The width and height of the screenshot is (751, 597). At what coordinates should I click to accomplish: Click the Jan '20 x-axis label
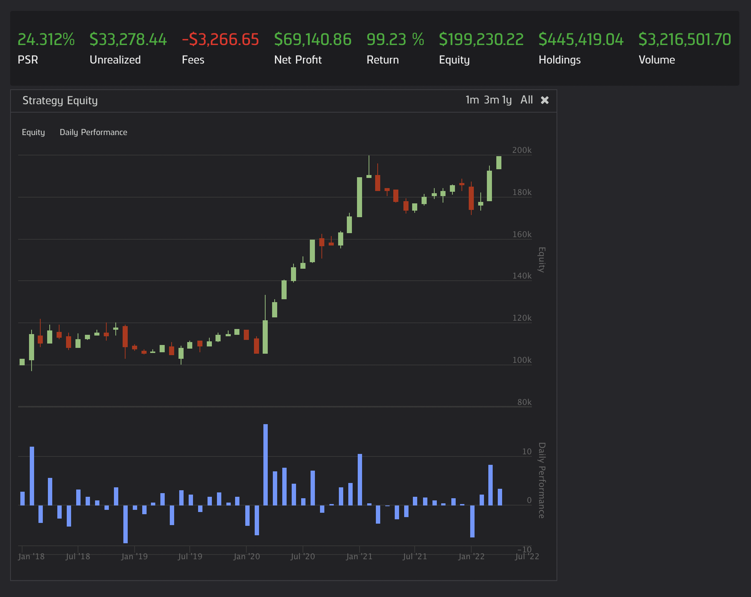coord(247,556)
